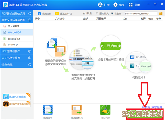Select 图片转PDF in sidebar
This screenshot has height=120, width=165.
coord(16,26)
